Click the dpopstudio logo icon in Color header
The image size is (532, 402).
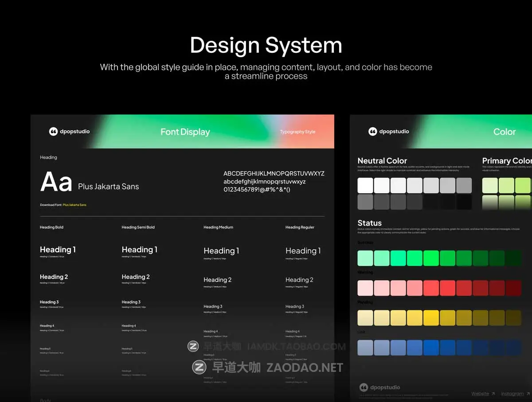point(373,131)
